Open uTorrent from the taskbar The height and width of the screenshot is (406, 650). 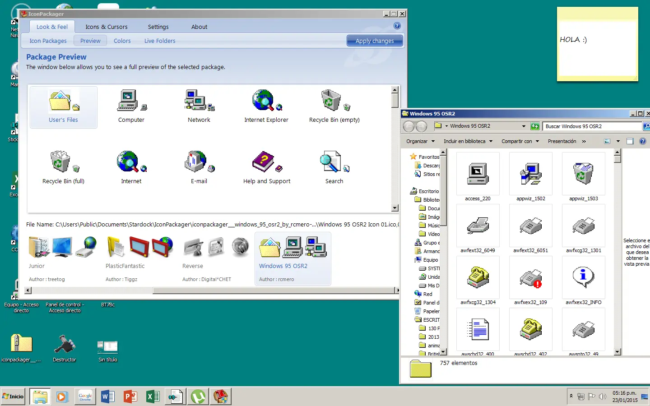(x=198, y=397)
